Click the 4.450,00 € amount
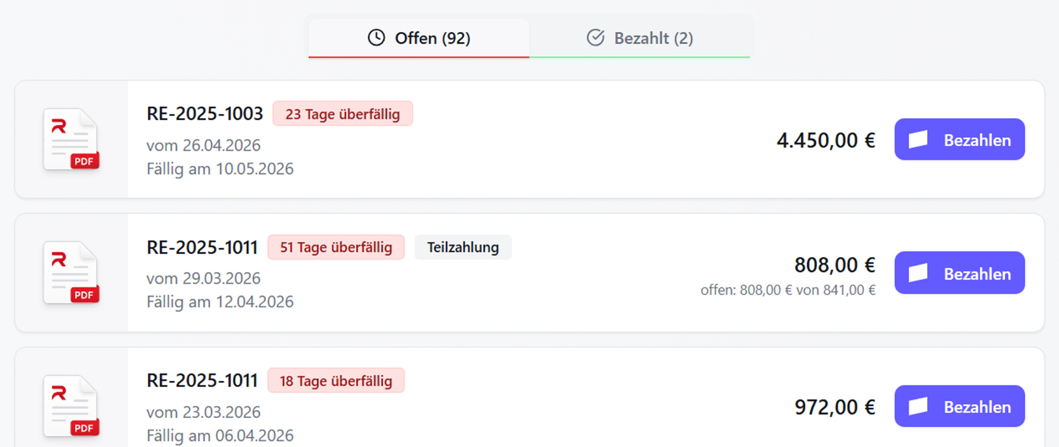The height and width of the screenshot is (447, 1059). click(826, 140)
